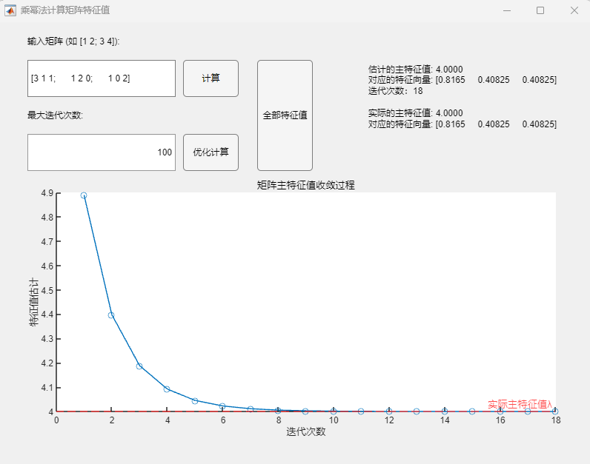Click the 实际的主特征值 result text
This screenshot has width=590, height=464.
415,113
